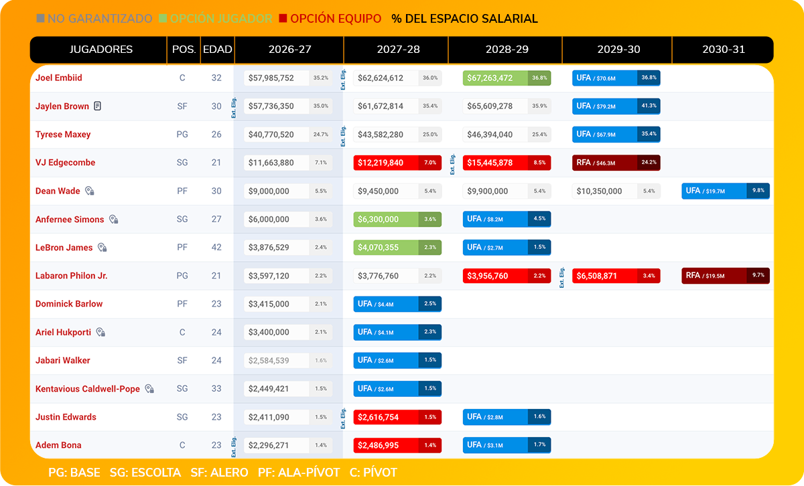The height and width of the screenshot is (486, 804).
Task: Click the note icon beside Jaylen Brown
Action: pyautogui.click(x=98, y=106)
